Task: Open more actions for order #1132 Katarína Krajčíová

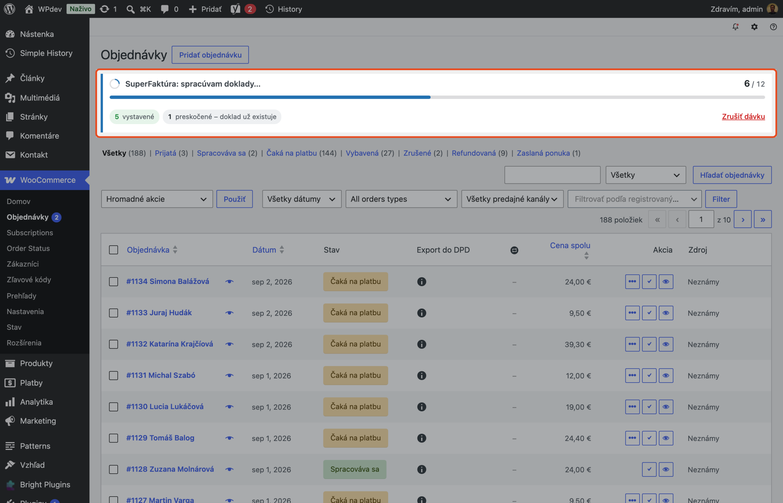Action: [632, 344]
